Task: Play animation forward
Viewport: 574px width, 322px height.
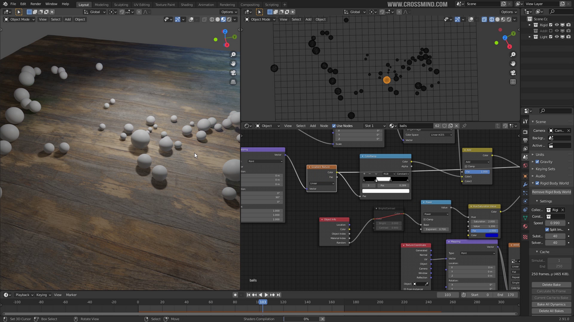Action: coord(266,295)
